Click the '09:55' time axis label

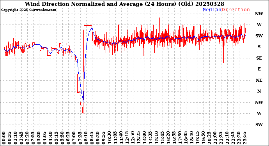coord(103,138)
